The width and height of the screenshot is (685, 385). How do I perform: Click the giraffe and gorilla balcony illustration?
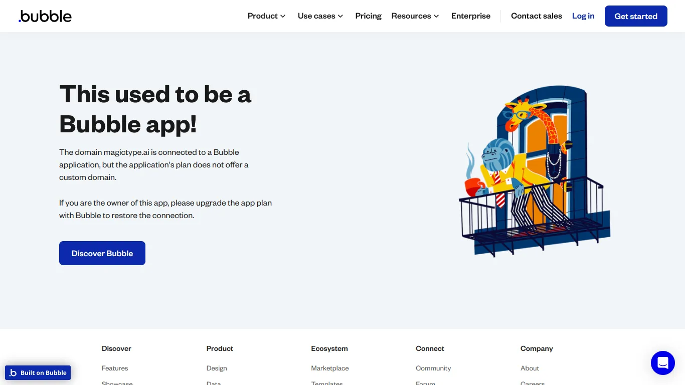pos(535,171)
